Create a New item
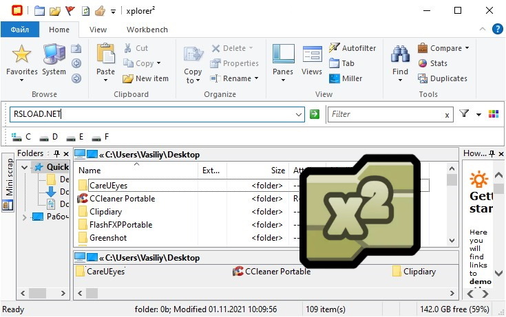 [145, 78]
